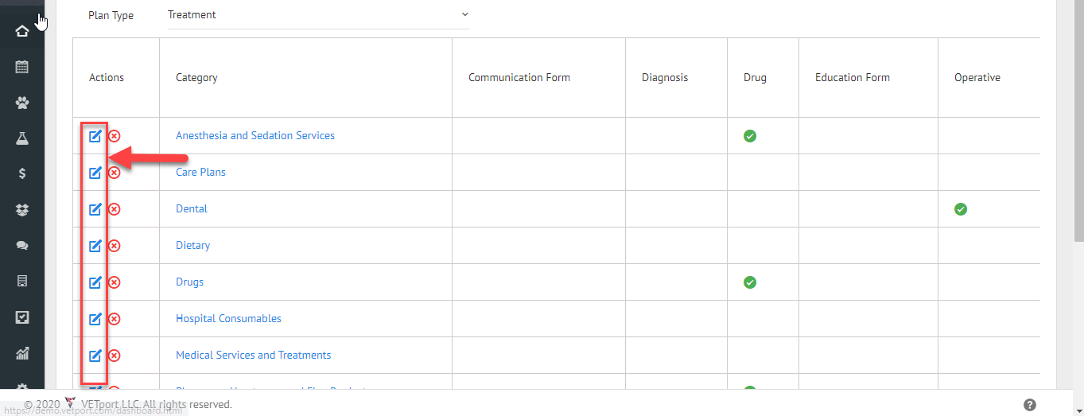1084x416 pixels.
Task: Click the Category column header
Action: click(x=196, y=77)
